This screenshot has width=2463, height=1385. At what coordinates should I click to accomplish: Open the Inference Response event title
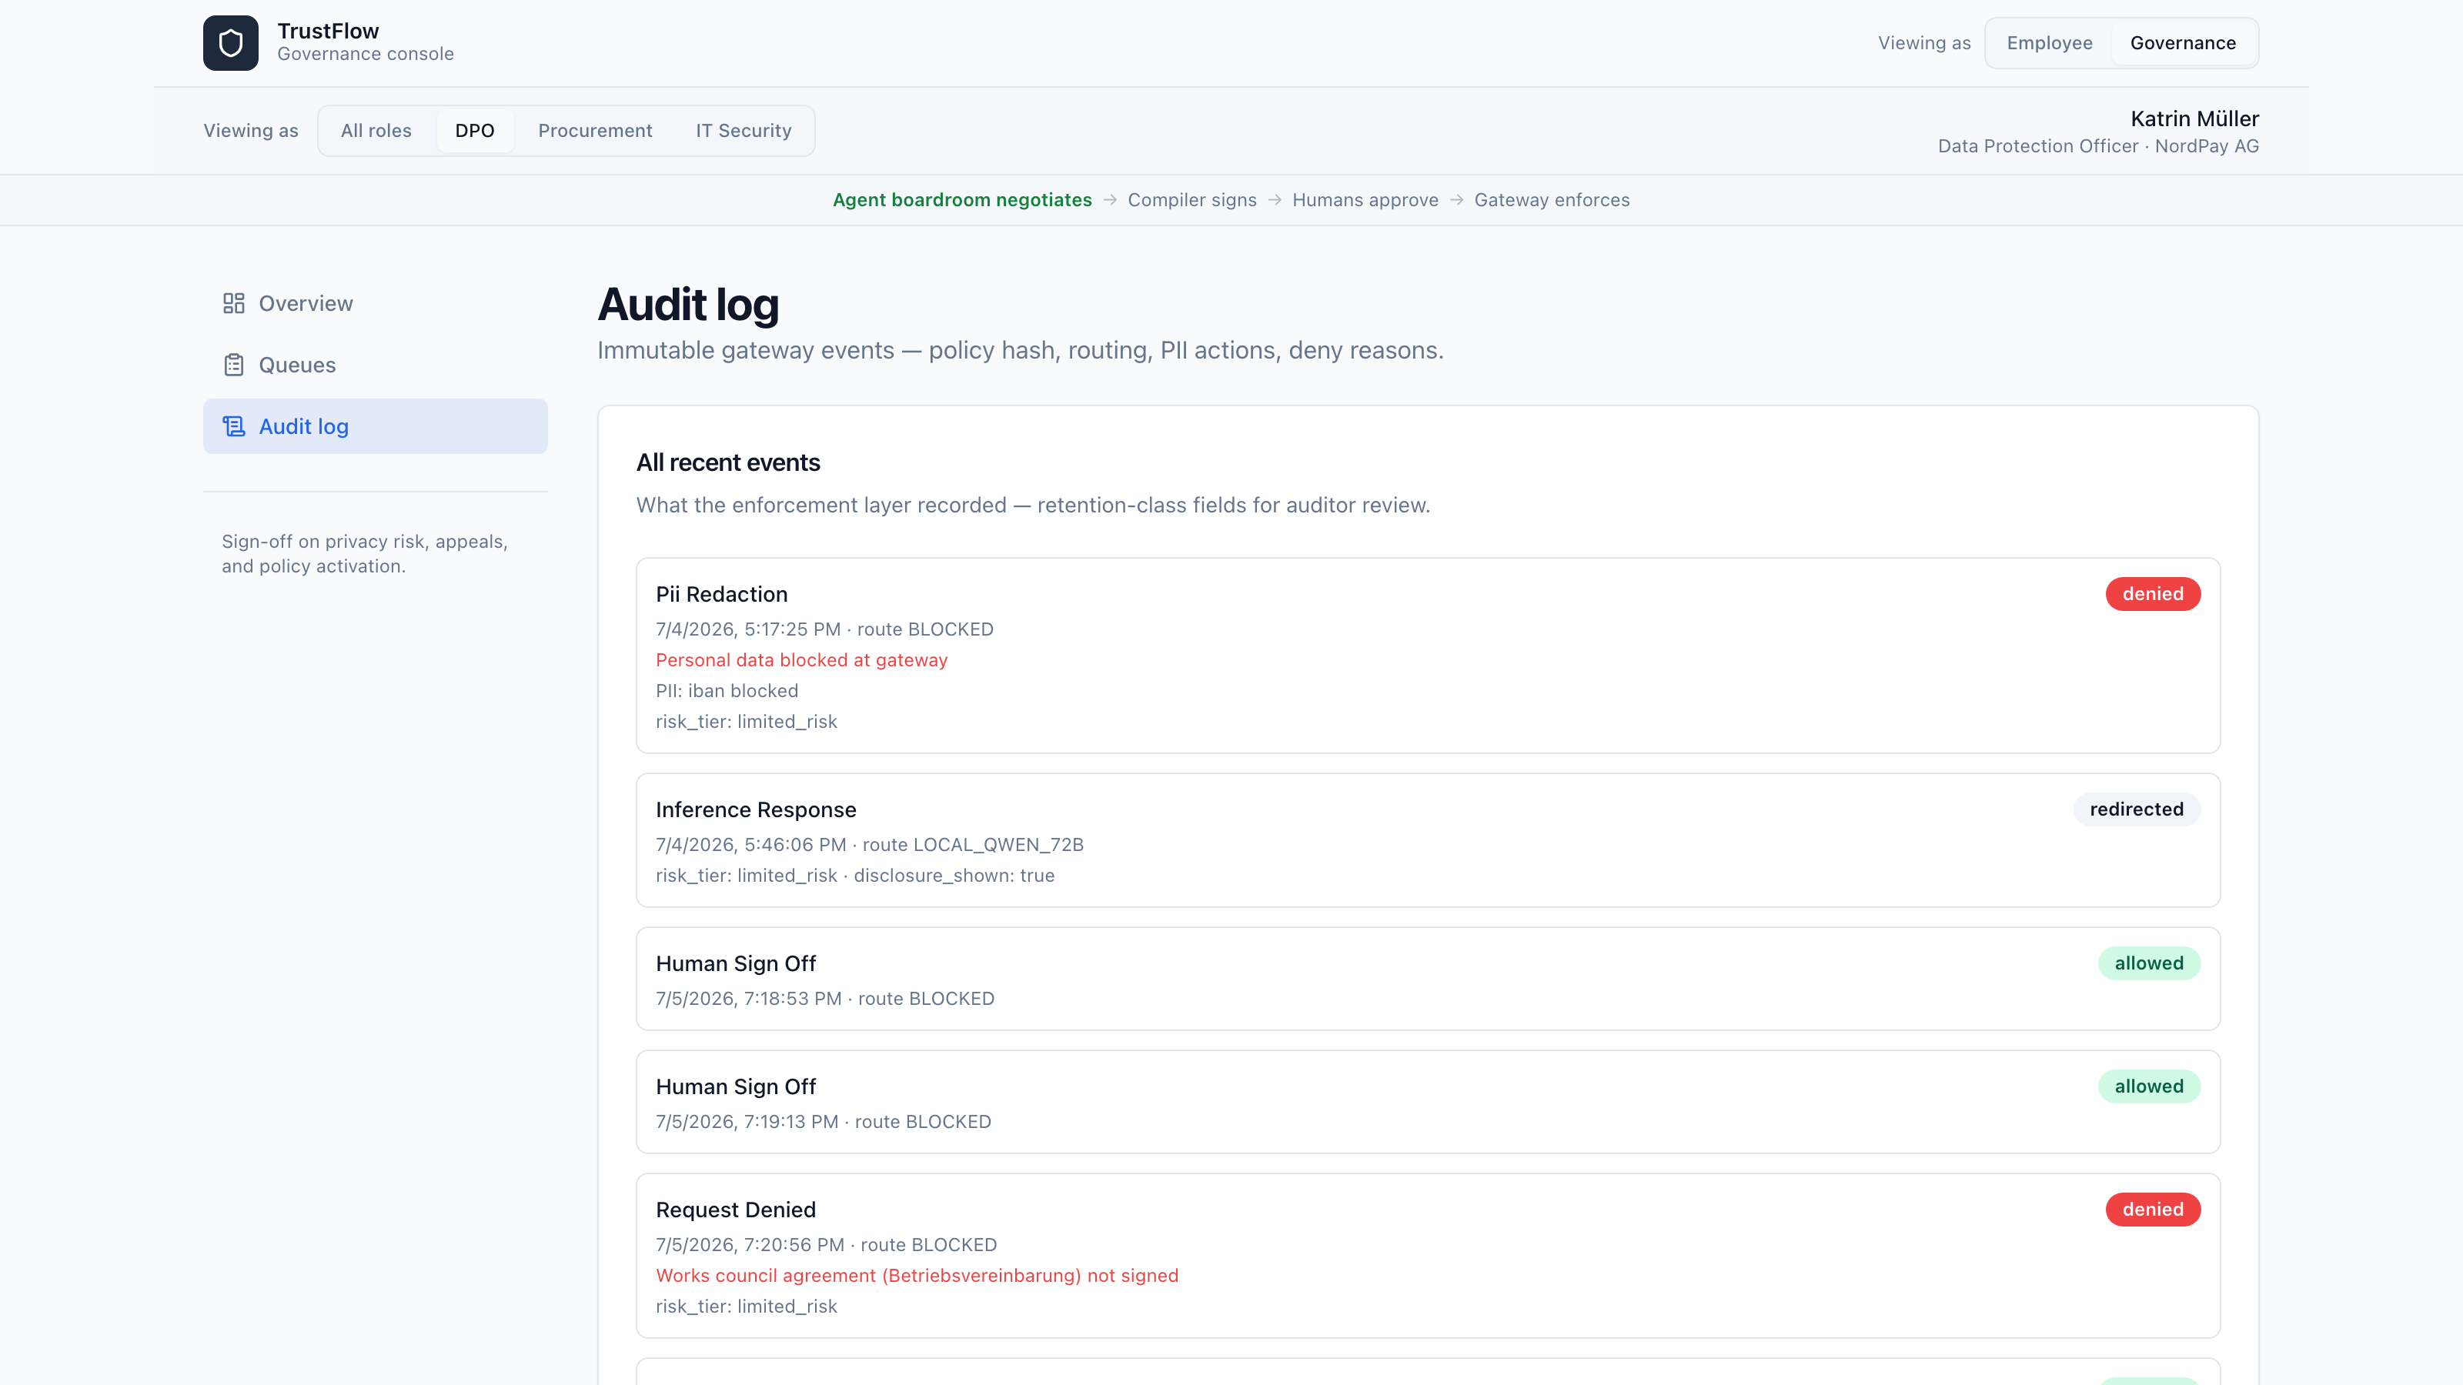(x=755, y=809)
